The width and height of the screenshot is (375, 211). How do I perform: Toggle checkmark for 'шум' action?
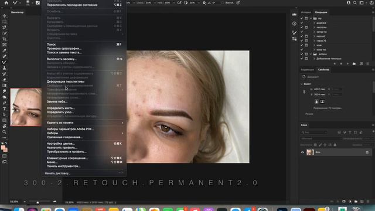[302, 45]
